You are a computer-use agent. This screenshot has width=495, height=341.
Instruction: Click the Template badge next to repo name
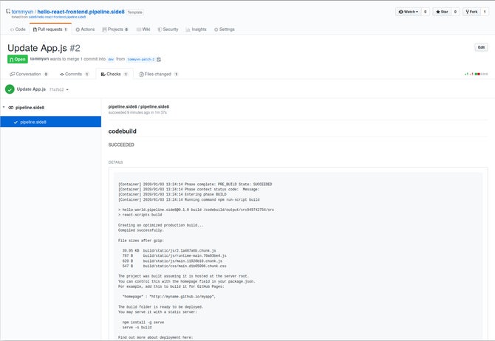134,13
